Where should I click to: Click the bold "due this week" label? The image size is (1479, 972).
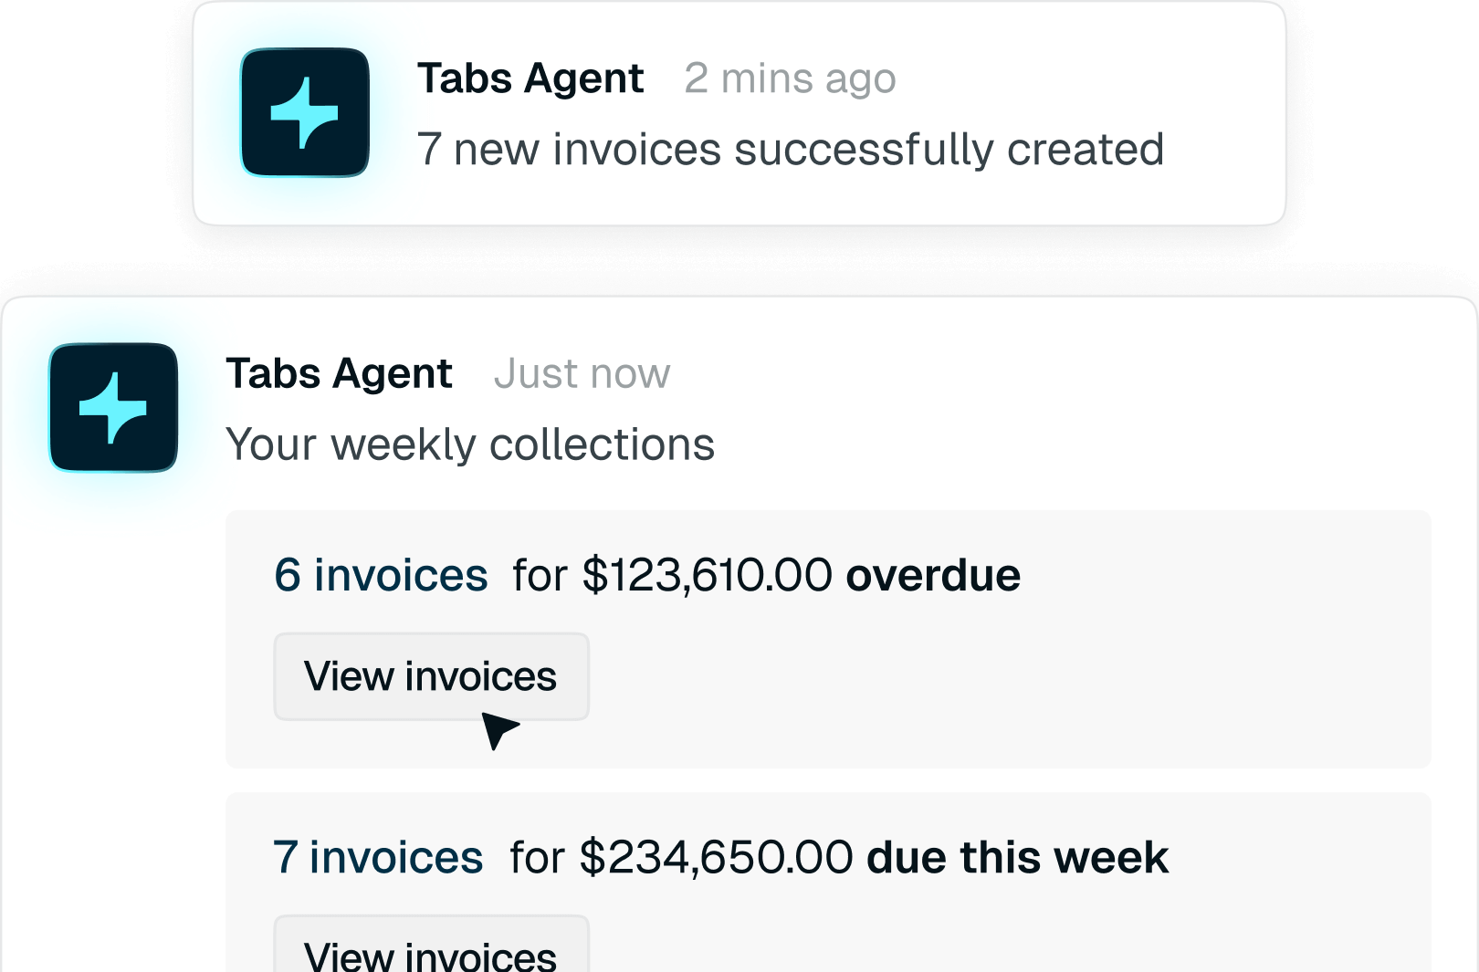[x=1017, y=857]
